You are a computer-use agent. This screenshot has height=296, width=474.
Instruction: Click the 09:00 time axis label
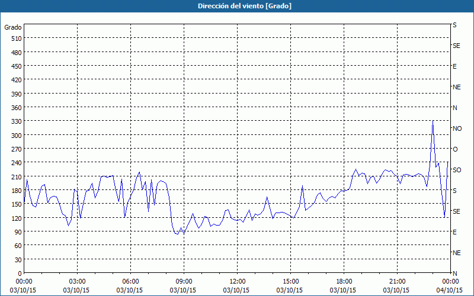point(184,282)
